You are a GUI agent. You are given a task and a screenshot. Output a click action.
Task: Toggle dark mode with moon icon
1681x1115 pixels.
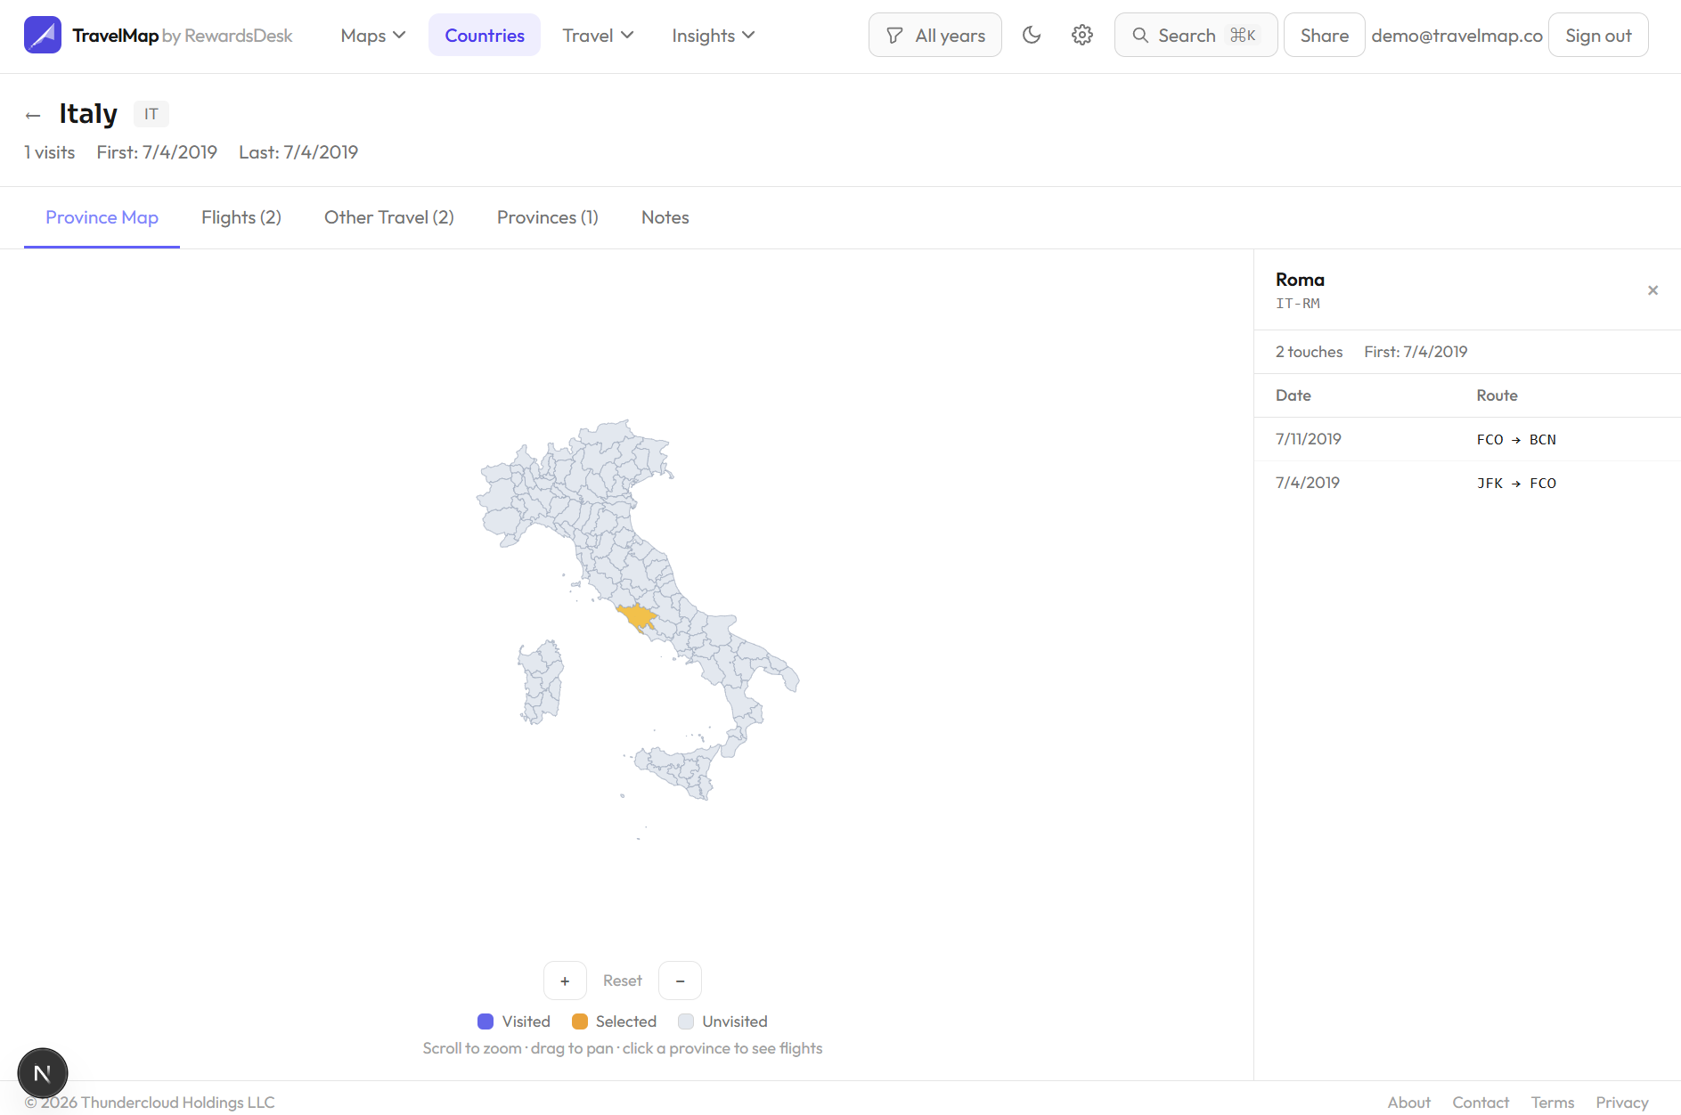(1032, 35)
